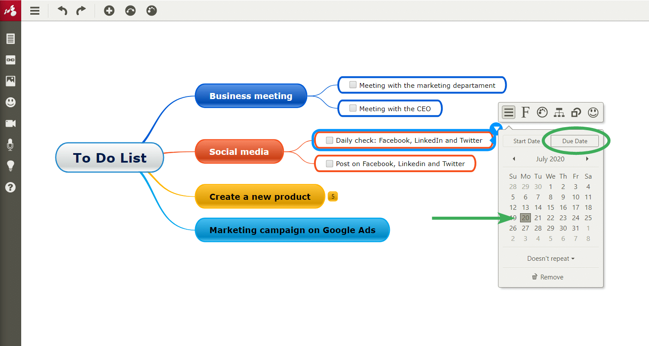Tick the checkbox for Meeting with the CEO
649x346 pixels.
coord(353,108)
